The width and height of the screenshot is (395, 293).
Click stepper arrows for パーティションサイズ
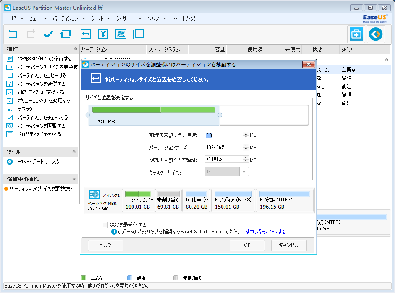point(246,147)
